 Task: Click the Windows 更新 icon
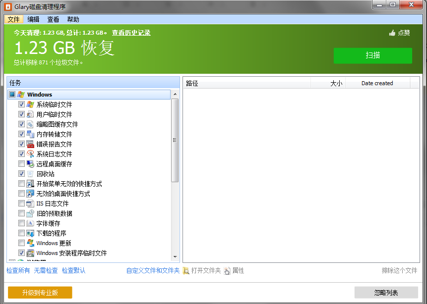click(x=30, y=243)
